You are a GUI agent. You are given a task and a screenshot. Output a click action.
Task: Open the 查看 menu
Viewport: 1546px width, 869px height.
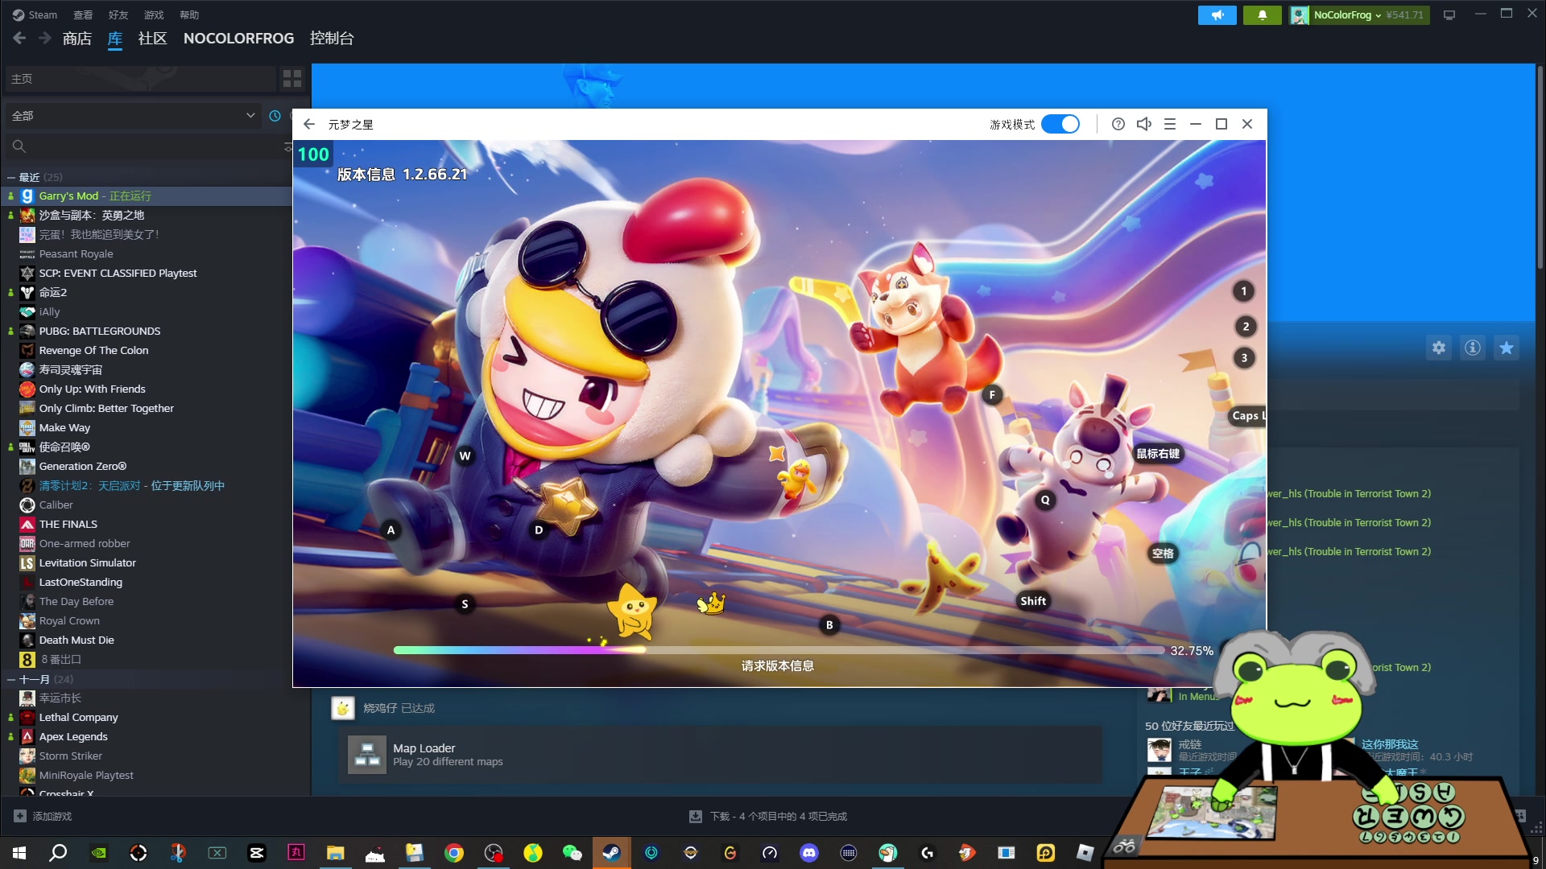[x=83, y=14]
